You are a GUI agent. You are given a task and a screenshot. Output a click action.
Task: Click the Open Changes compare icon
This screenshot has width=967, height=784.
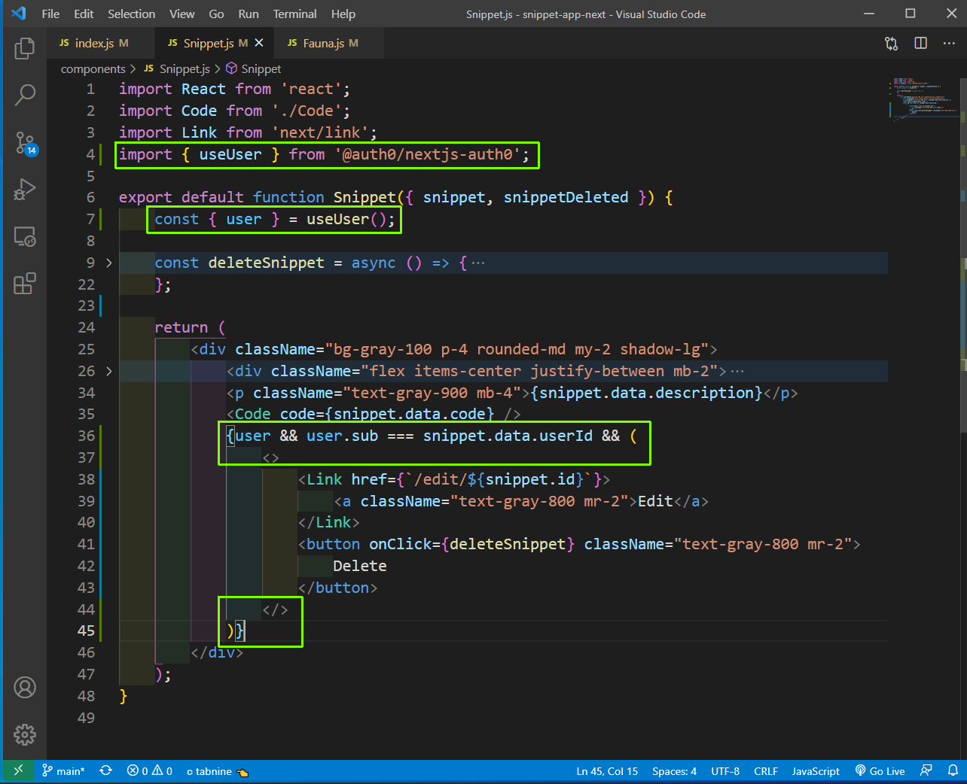coord(892,44)
